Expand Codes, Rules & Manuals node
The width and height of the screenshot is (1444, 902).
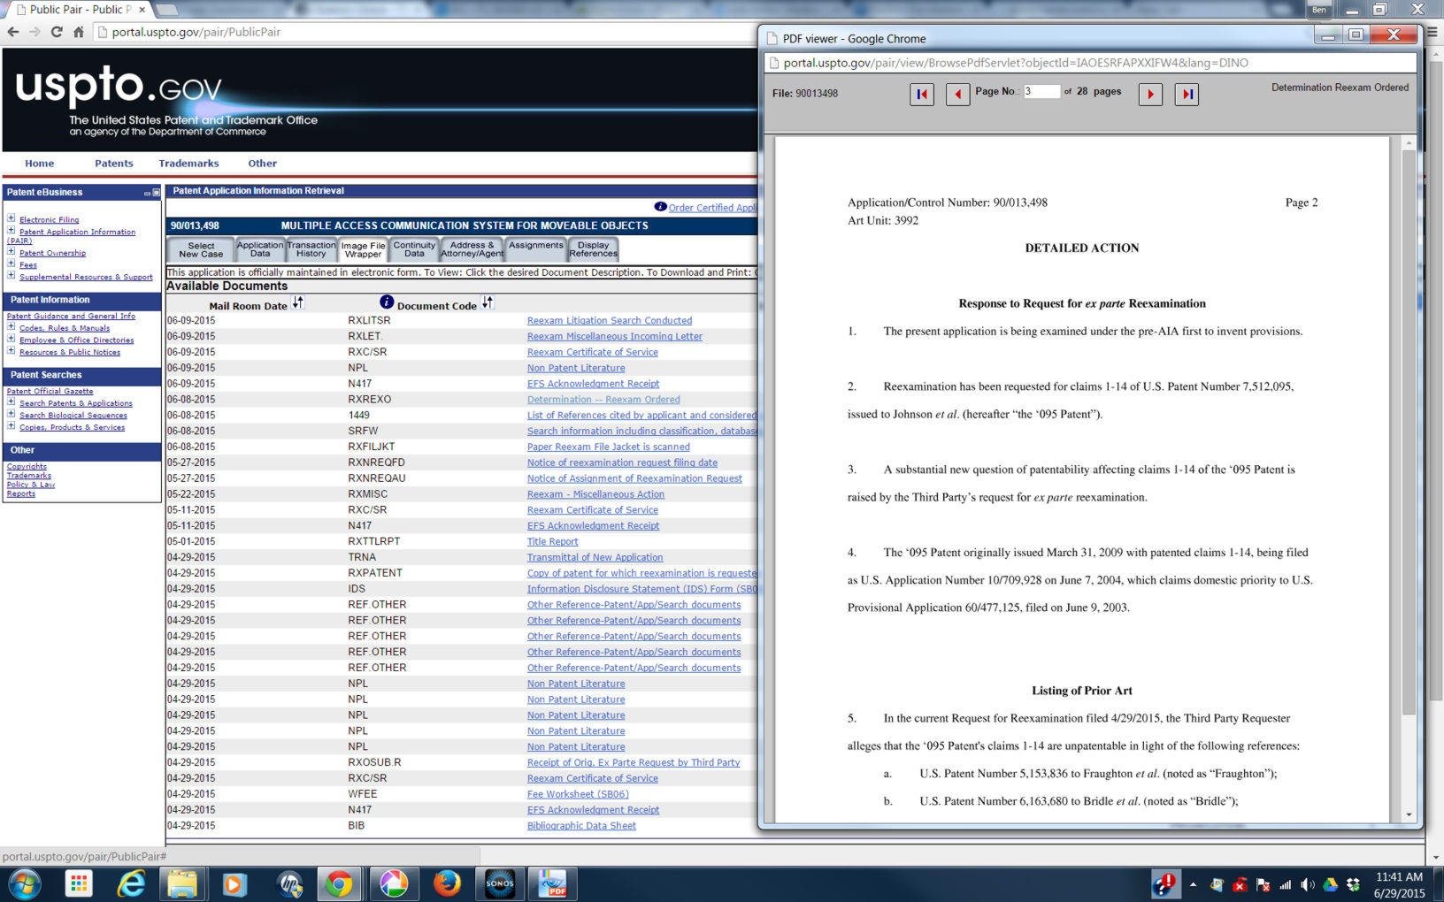(12, 327)
